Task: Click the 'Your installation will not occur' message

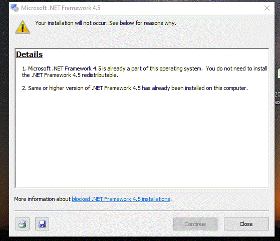Action: 106,23
